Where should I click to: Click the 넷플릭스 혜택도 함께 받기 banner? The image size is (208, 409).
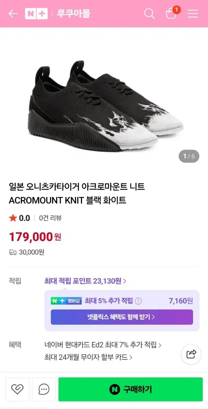(122, 317)
